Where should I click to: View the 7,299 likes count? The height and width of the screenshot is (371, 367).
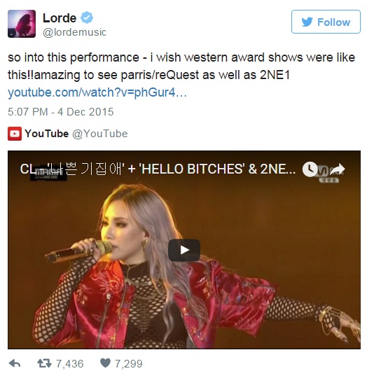(129, 364)
